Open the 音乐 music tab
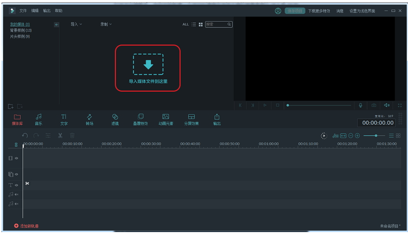This screenshot has height=234, width=408. tap(38, 119)
